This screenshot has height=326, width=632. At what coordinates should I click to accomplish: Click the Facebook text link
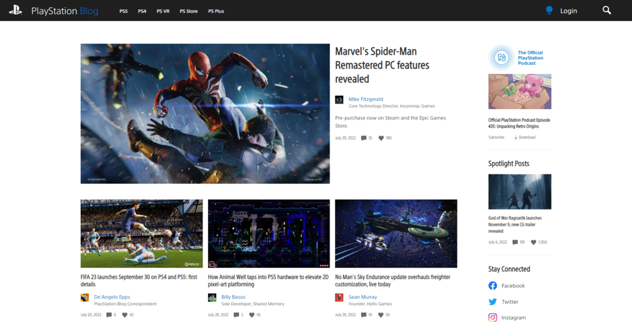tap(513, 286)
